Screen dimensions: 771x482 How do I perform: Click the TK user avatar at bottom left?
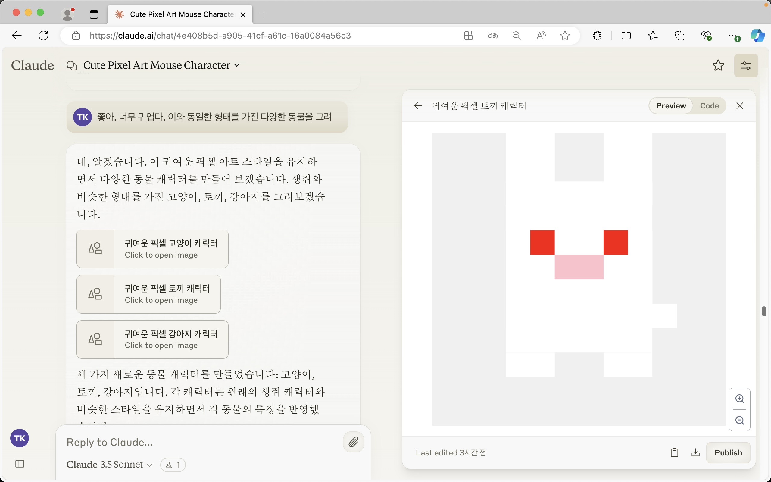20,438
